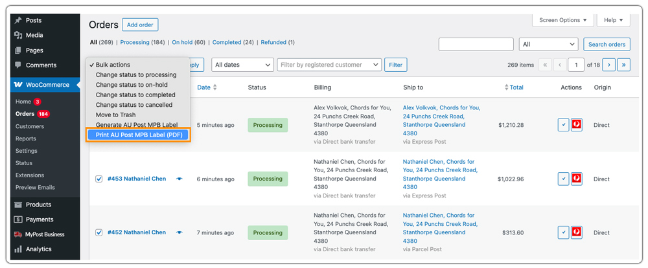Sort orders by the Total column

tap(514, 87)
